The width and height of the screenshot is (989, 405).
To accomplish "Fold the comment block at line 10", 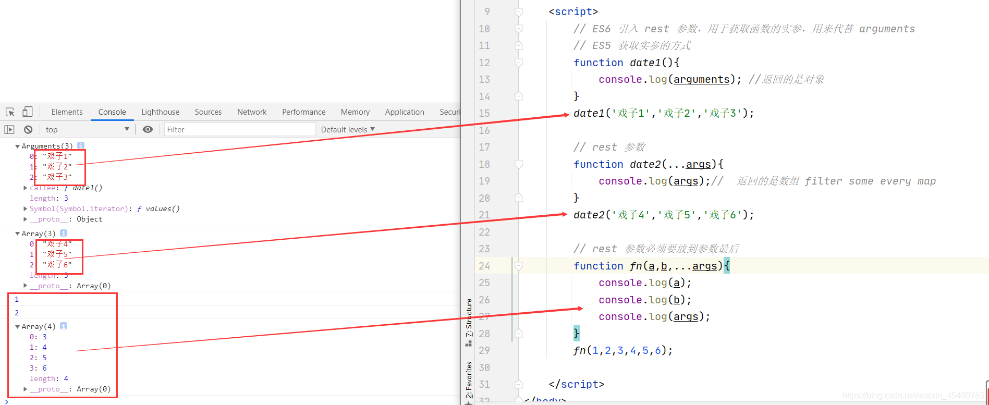I will [518, 29].
